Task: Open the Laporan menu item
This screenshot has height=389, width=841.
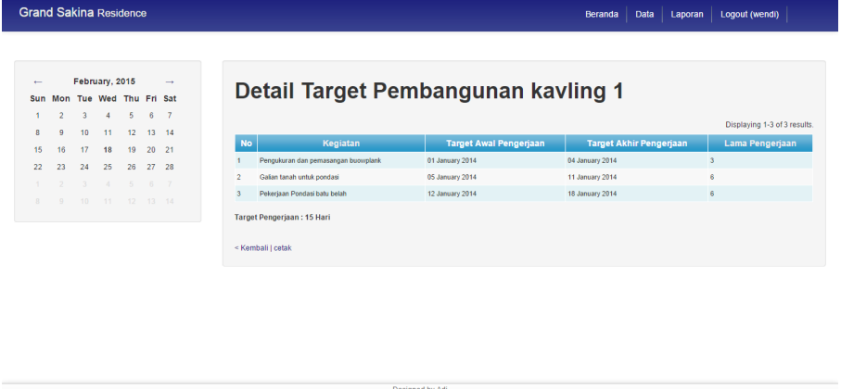Action: [x=687, y=14]
